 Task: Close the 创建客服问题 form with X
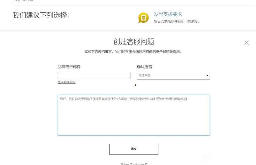246,43
